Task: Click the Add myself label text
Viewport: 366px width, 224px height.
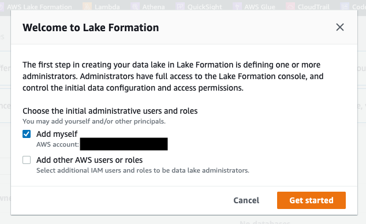Action: point(57,134)
